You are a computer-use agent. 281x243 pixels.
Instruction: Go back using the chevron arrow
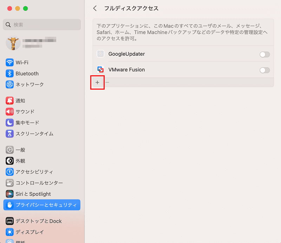pos(95,8)
